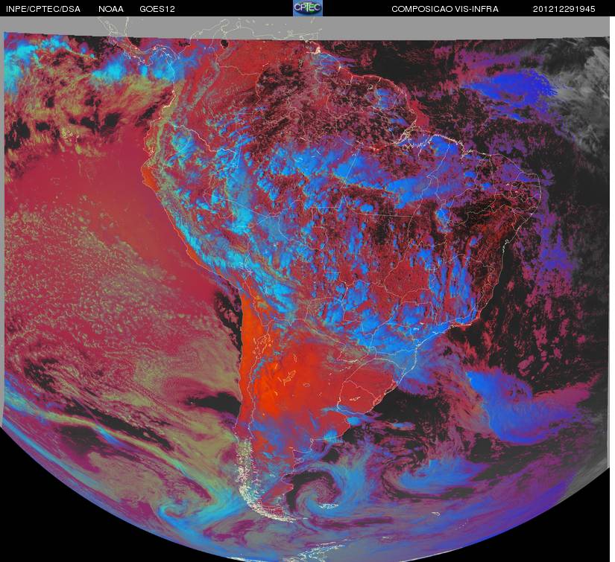The width and height of the screenshot is (615, 562).
Task: Click the NOAA label in the header
Action: click(111, 9)
